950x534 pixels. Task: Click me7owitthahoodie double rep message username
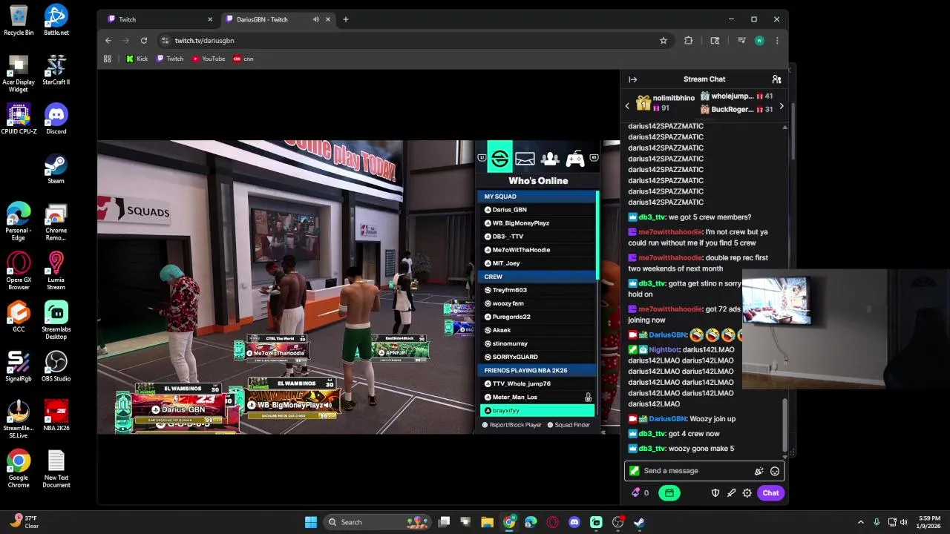tap(670, 258)
